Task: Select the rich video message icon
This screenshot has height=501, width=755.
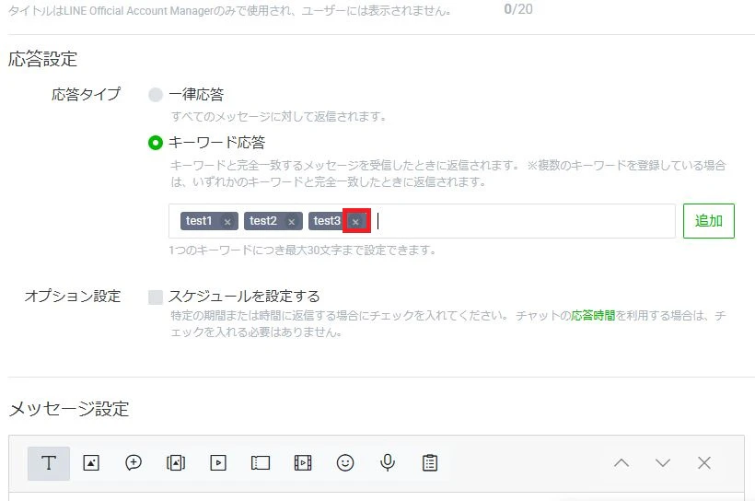Action: (303, 463)
